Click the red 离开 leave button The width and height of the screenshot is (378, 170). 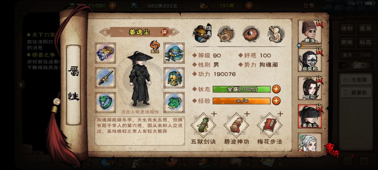click(332, 150)
